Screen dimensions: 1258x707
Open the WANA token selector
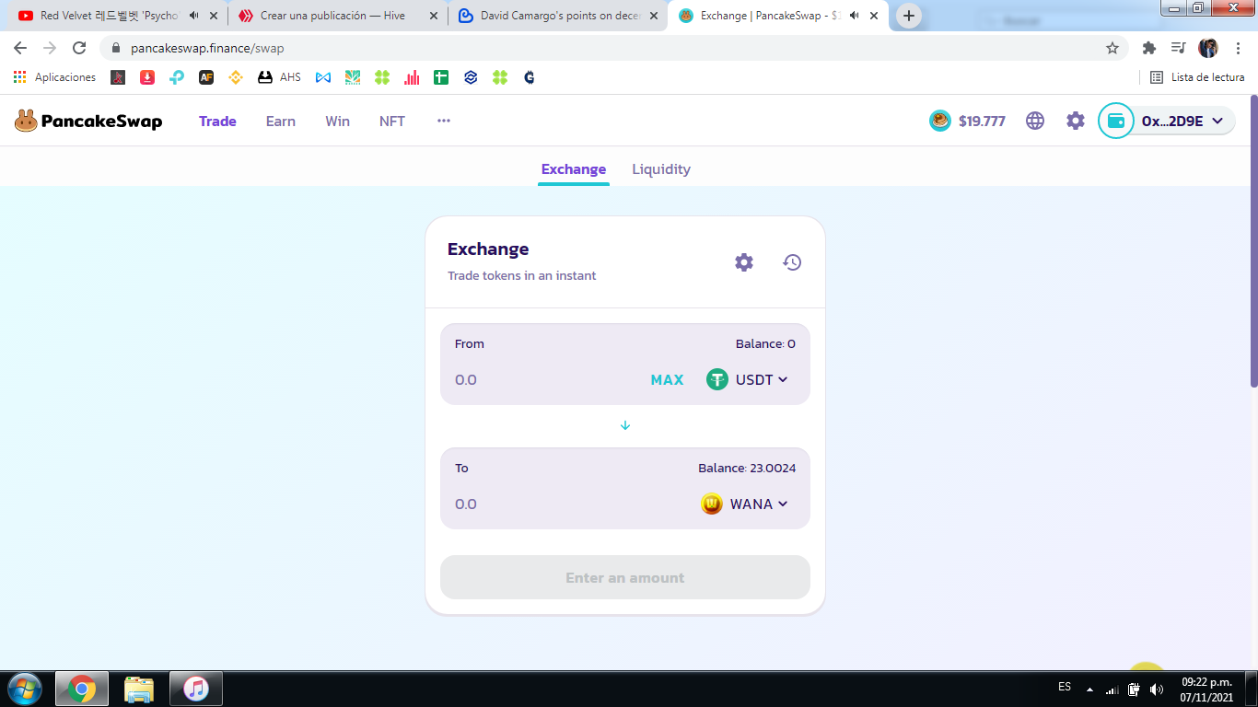click(744, 504)
